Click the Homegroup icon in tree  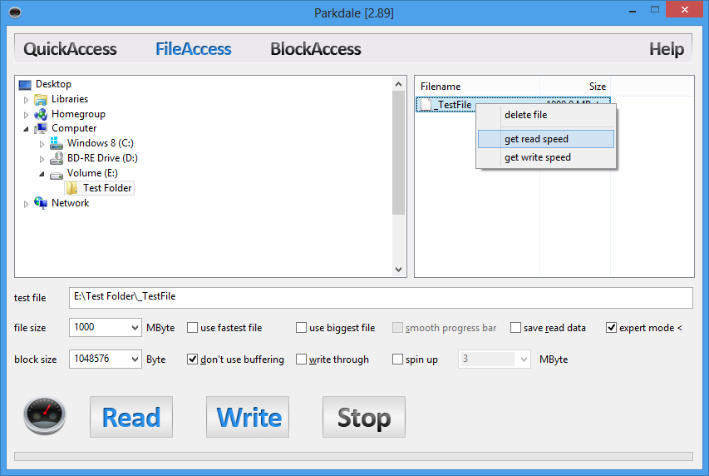(41, 114)
